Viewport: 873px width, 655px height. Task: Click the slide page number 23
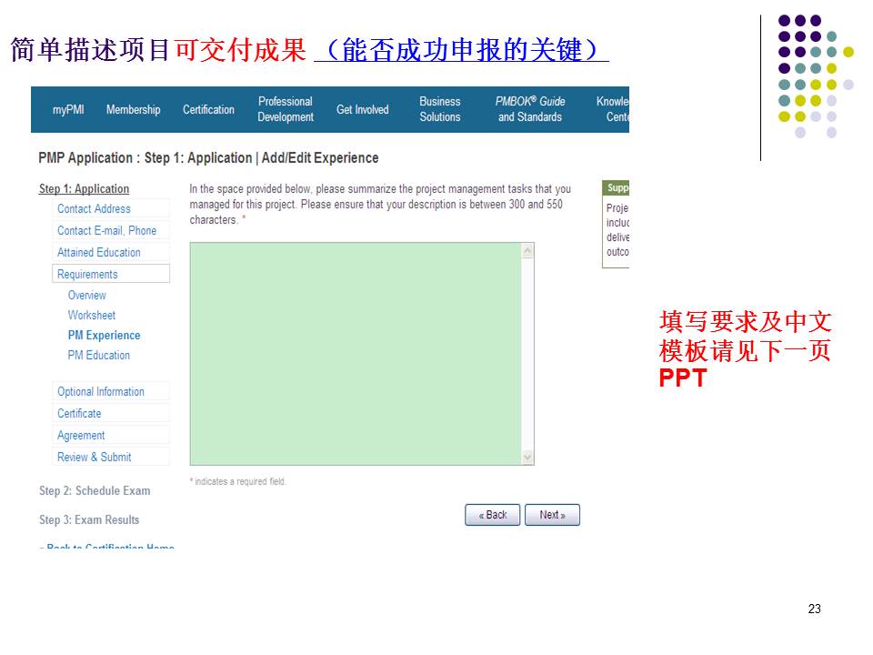pos(815,609)
